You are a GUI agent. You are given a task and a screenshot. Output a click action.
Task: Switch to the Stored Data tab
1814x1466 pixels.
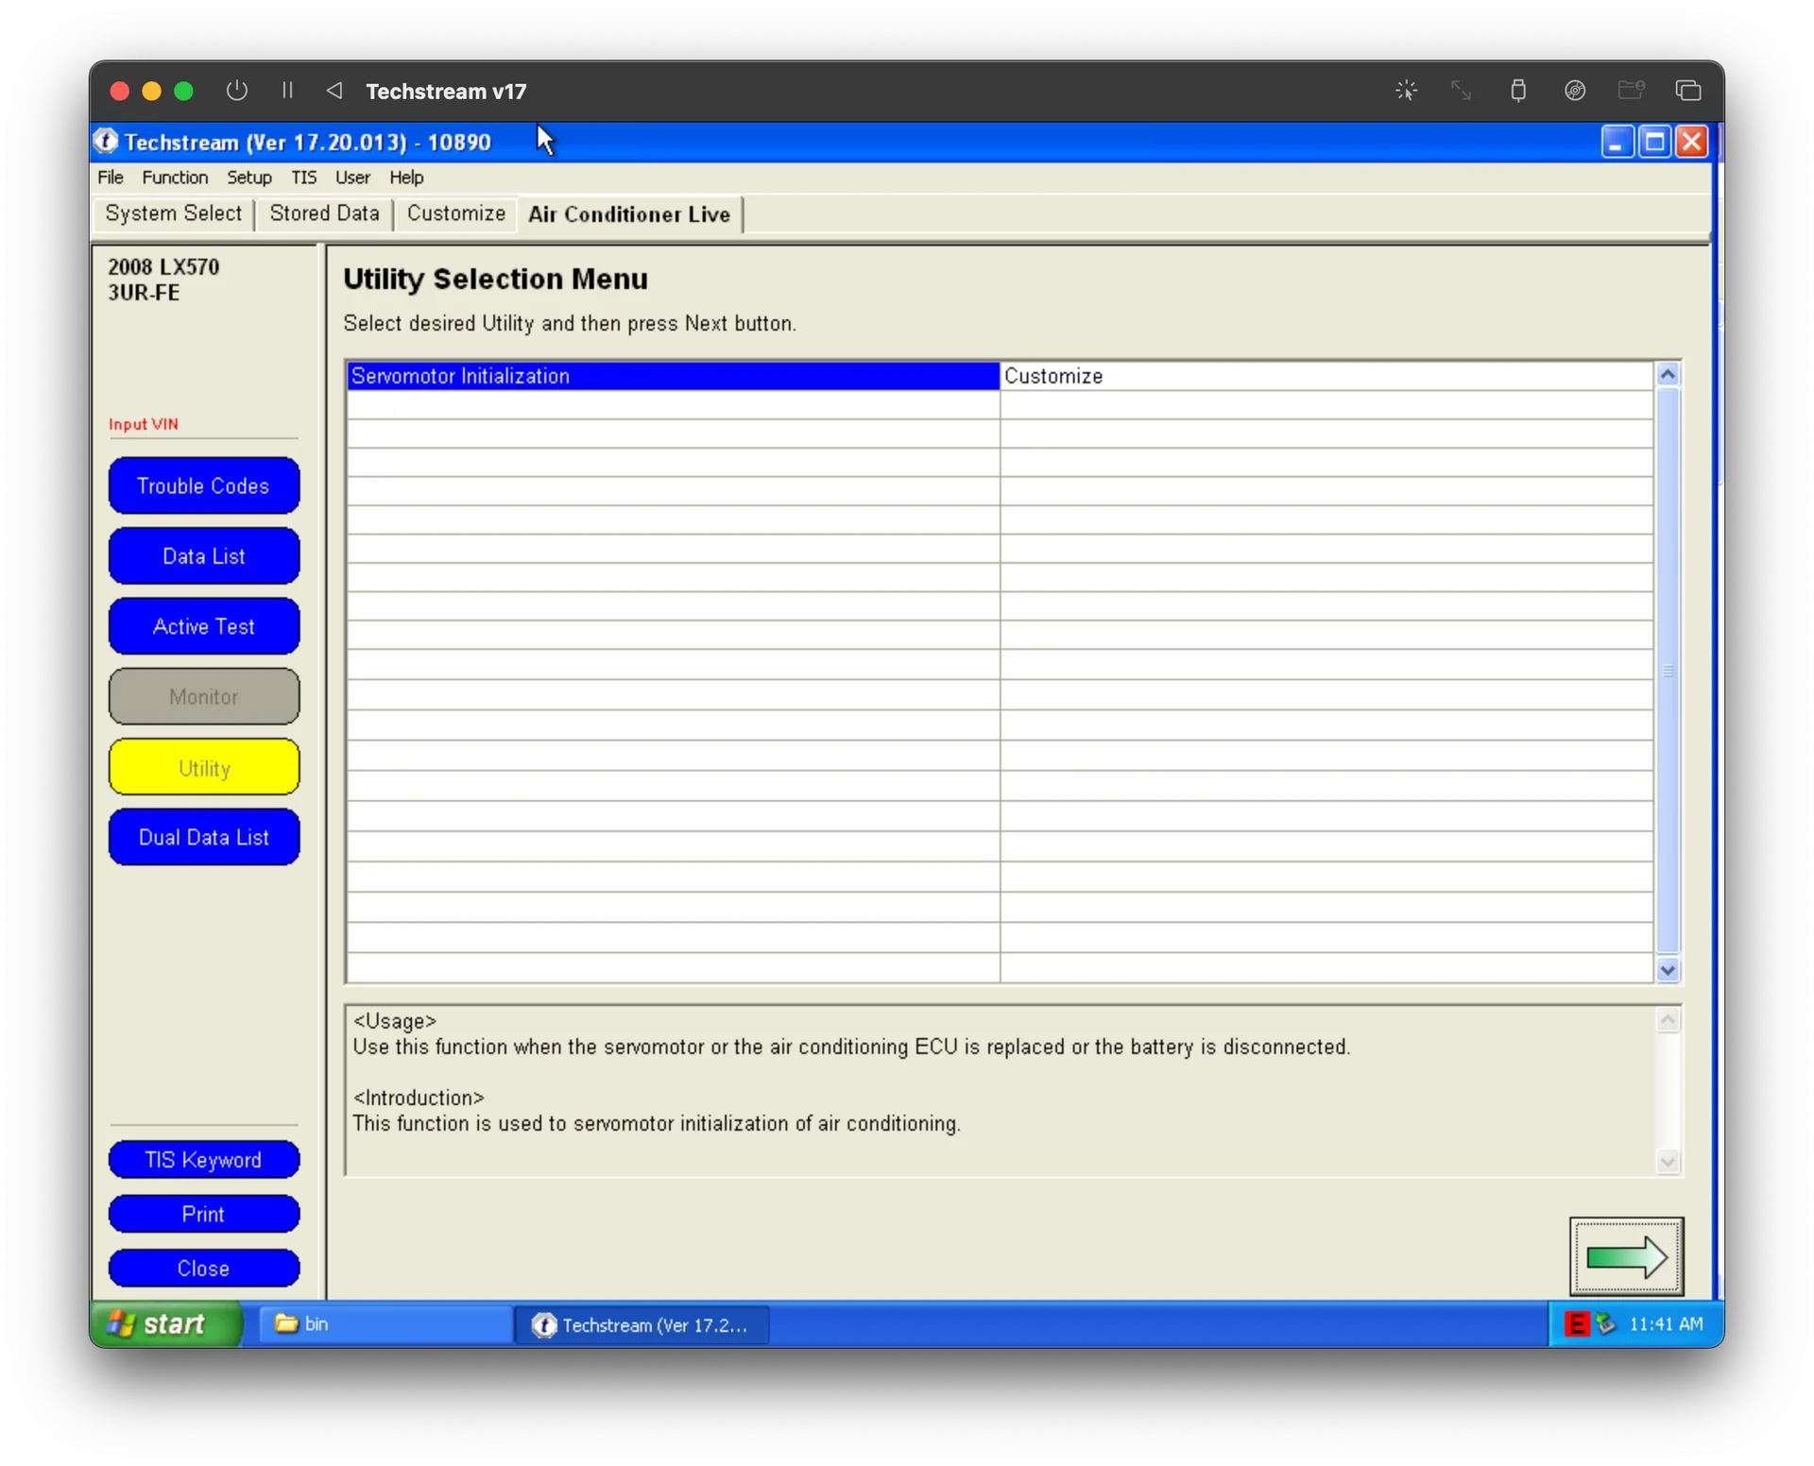pyautogui.click(x=324, y=213)
